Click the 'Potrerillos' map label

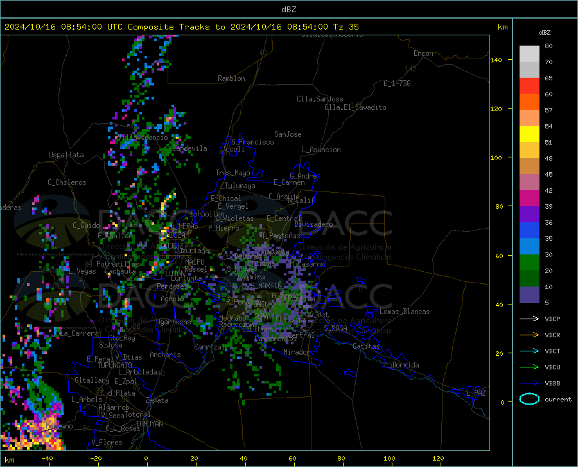click(x=118, y=264)
